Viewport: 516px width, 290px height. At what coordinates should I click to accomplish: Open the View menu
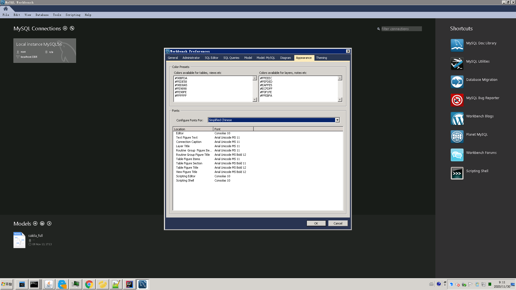click(28, 15)
